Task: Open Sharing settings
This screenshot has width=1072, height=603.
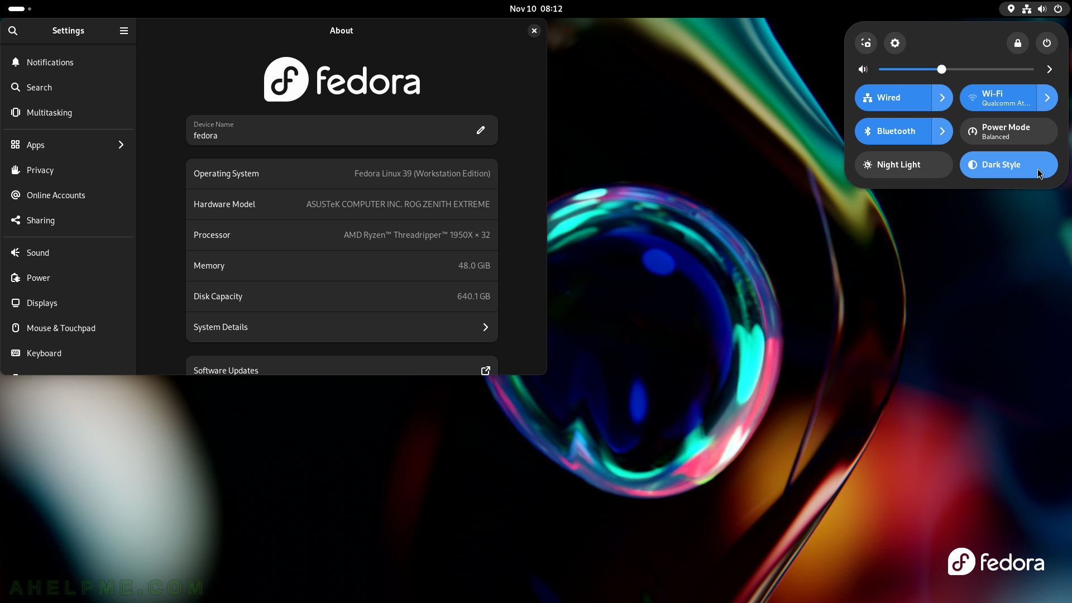Action: click(68, 221)
